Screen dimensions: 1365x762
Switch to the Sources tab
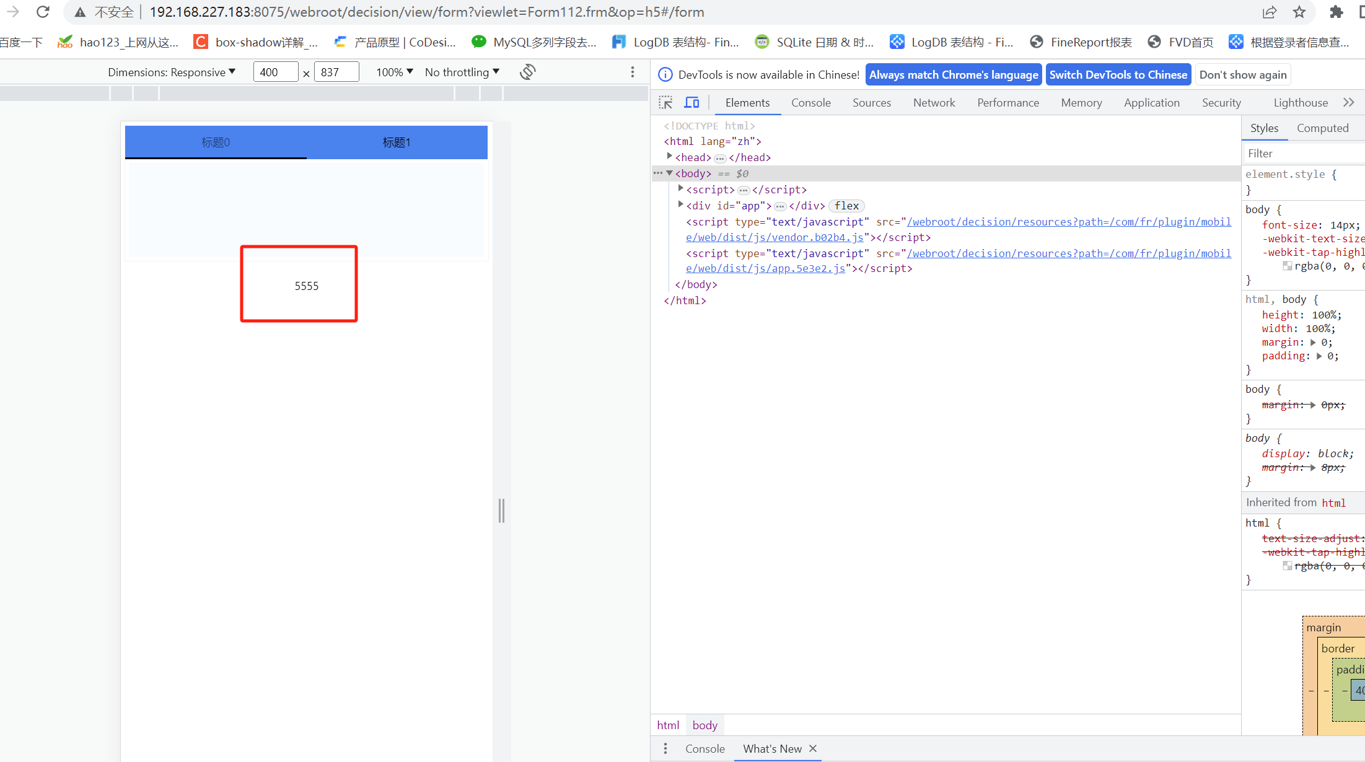(871, 102)
